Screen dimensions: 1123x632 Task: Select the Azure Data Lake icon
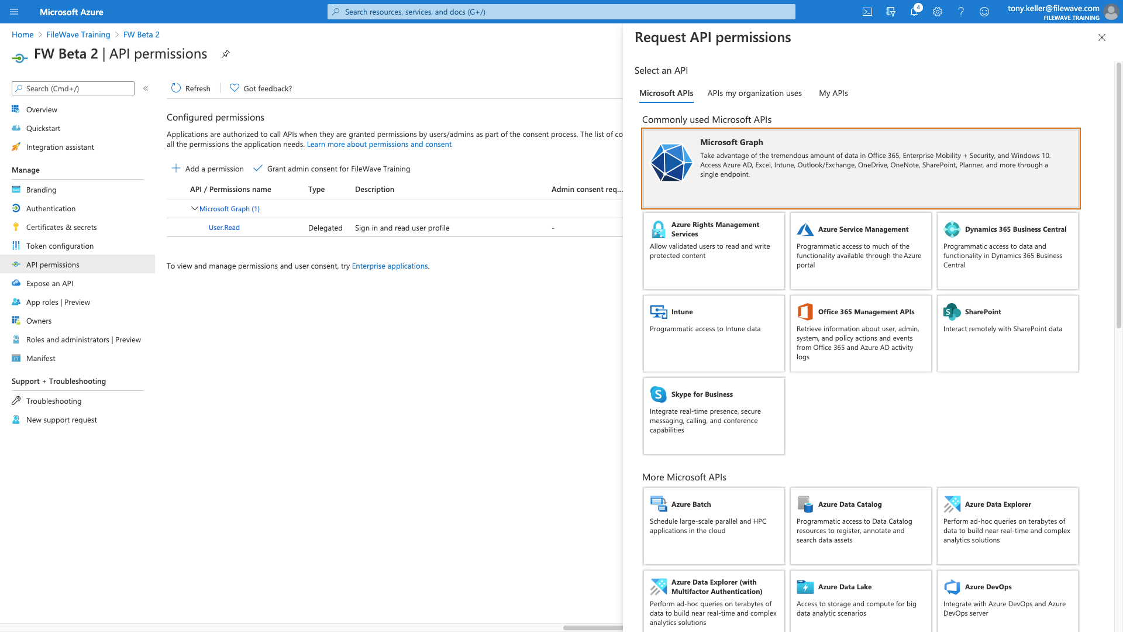click(x=805, y=587)
